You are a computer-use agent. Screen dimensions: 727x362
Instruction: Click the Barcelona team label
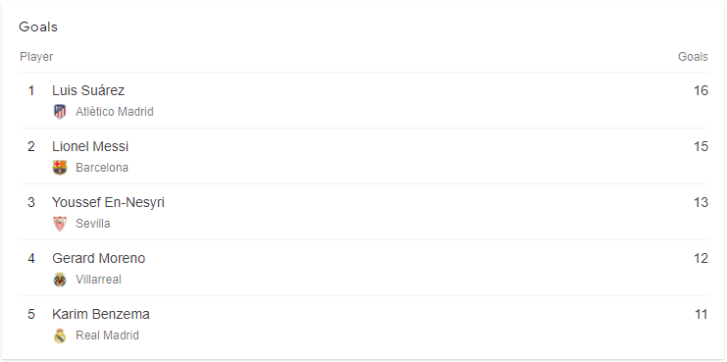[102, 168]
